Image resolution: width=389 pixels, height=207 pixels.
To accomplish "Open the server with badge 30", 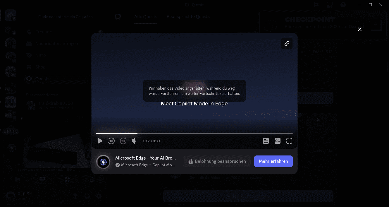I will pos(11,71).
